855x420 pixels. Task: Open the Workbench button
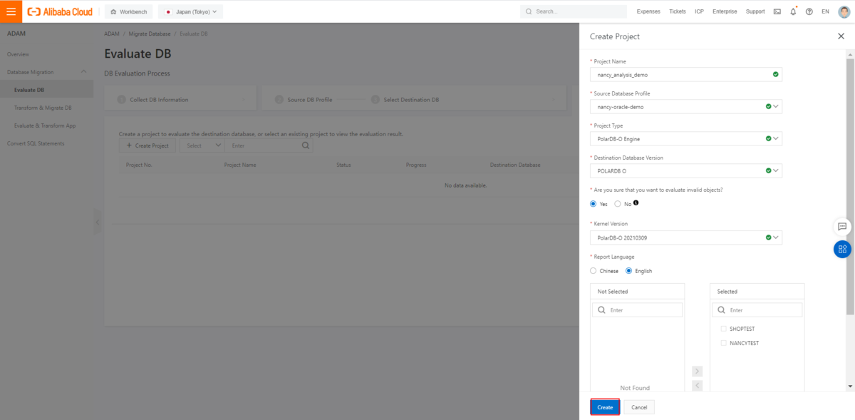(x=129, y=11)
